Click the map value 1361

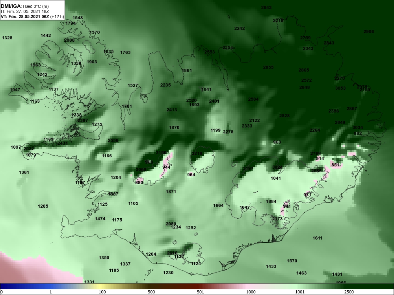click(x=24, y=172)
